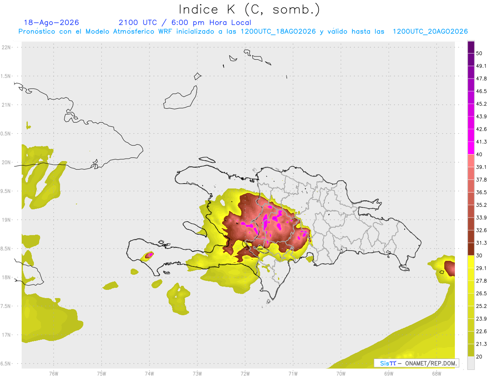Click the colorbar value "37.8"
Image resolution: width=490 pixels, height=379 pixels.
(x=481, y=180)
